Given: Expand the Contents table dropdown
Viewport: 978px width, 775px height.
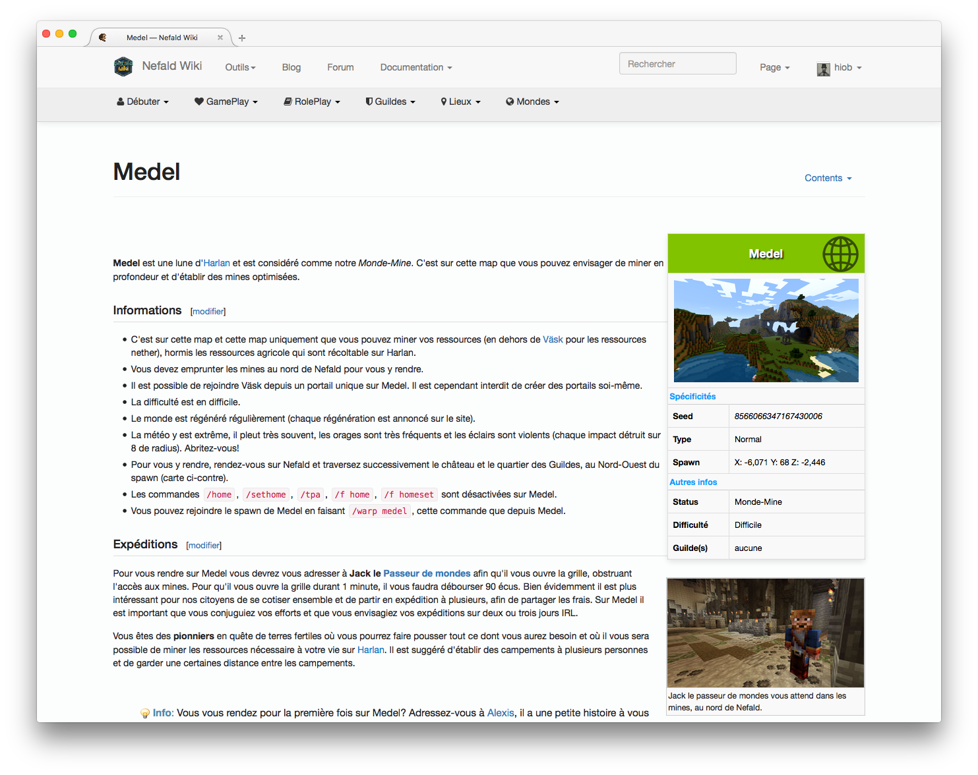Looking at the screenshot, I should coord(828,178).
